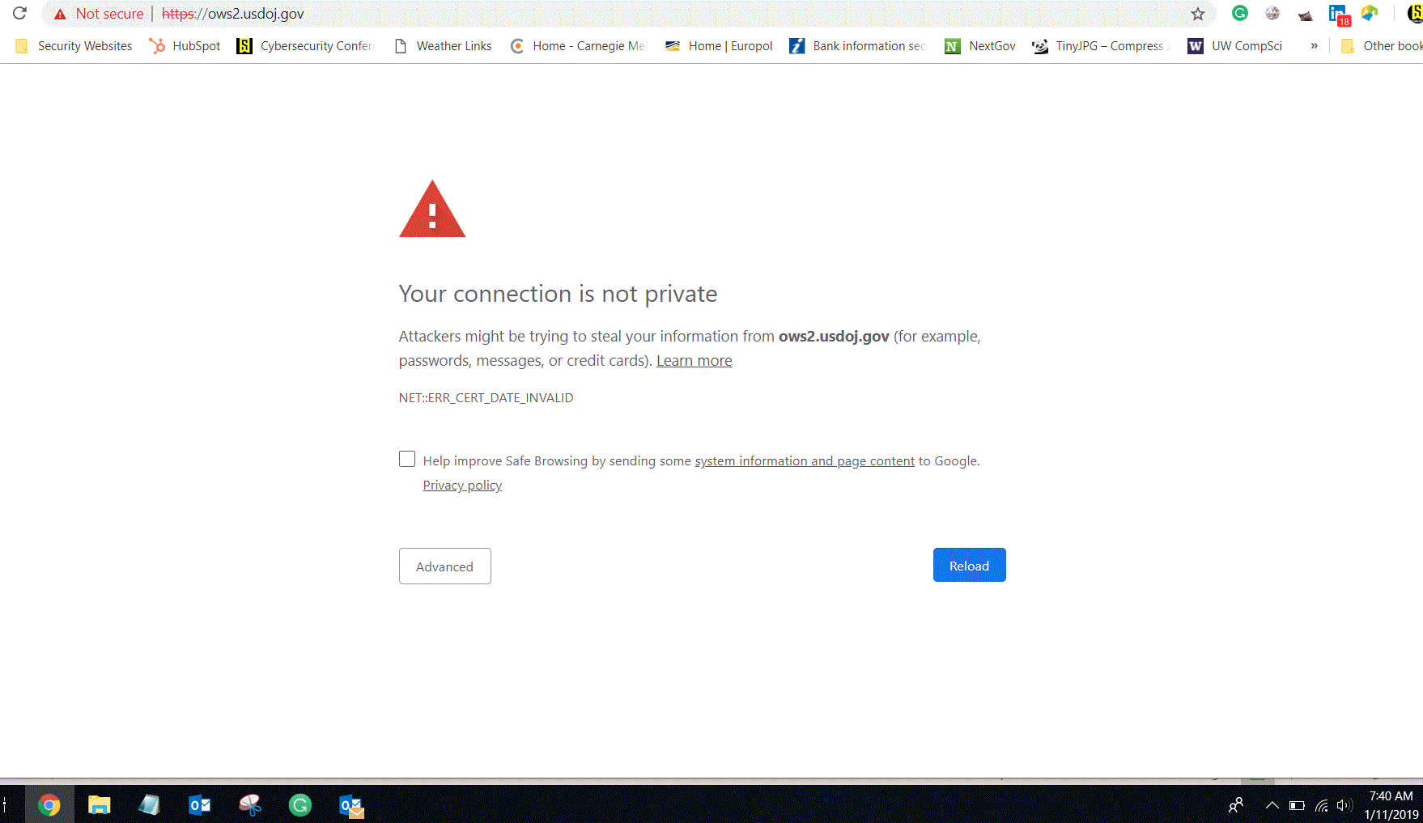Open the Learn more link

(x=694, y=360)
